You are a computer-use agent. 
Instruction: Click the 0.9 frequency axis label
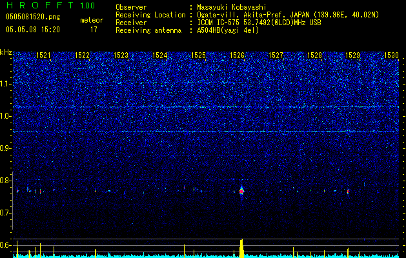coord(6,148)
